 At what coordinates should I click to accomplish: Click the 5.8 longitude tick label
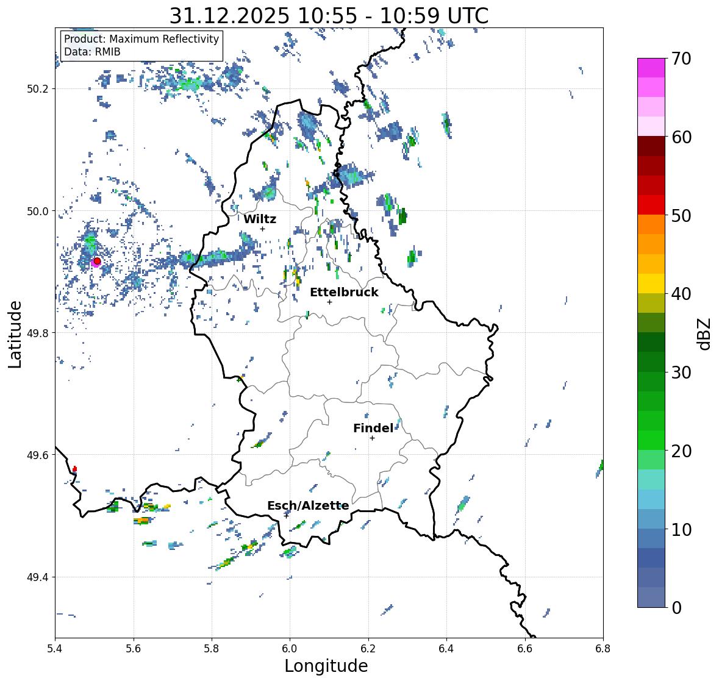(212, 649)
